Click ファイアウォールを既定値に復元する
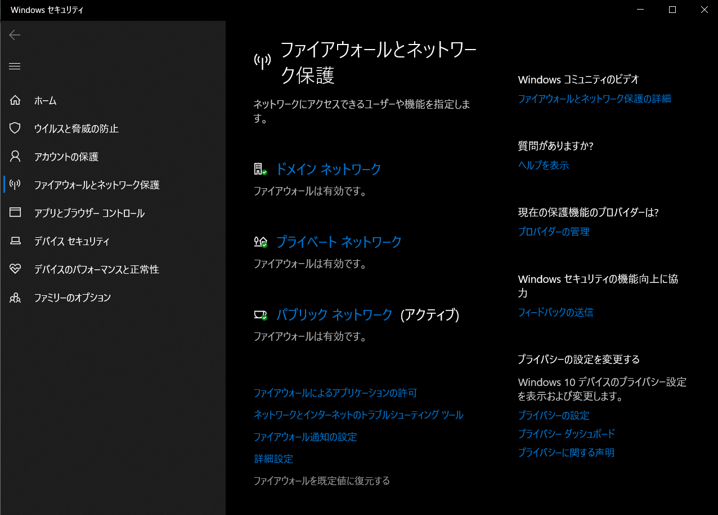Viewport: 718px width, 515px height. 322,481
